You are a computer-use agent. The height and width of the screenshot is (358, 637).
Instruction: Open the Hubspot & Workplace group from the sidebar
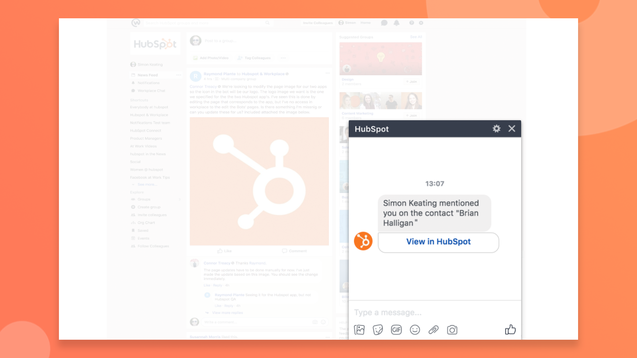tap(149, 115)
